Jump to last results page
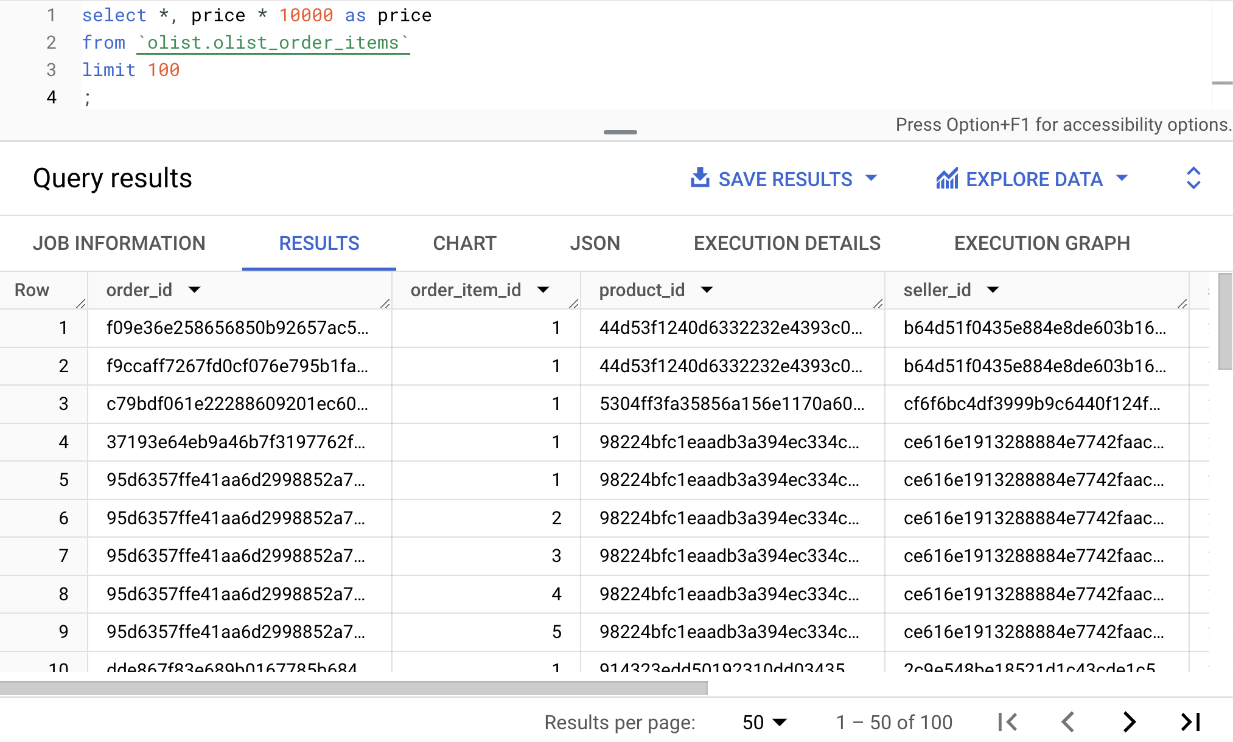Viewport: 1233px width, 742px height. [1190, 722]
